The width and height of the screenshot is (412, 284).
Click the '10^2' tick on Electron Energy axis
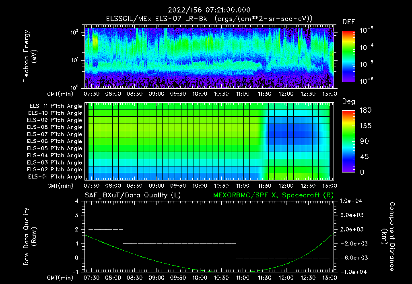[74, 32]
